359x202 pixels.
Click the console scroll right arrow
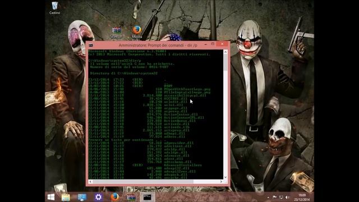pyautogui.click(x=221, y=182)
